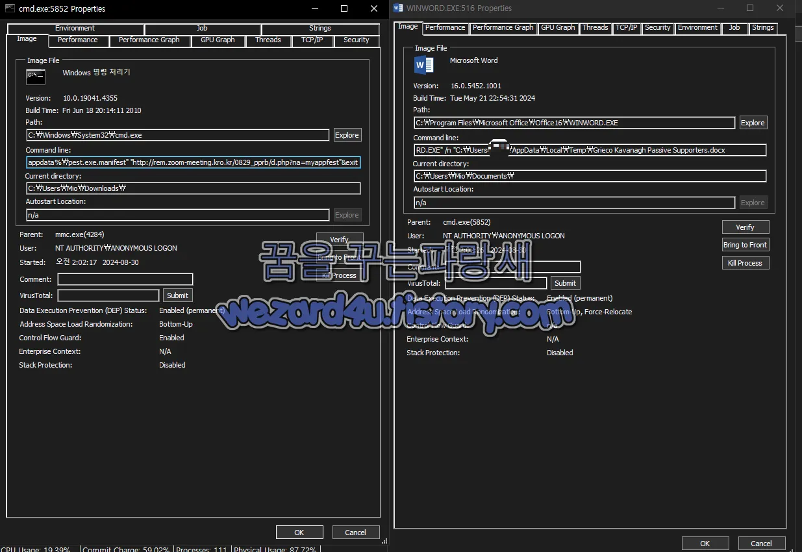Click Bottom-Up, Force-Relocate value

tap(589, 312)
